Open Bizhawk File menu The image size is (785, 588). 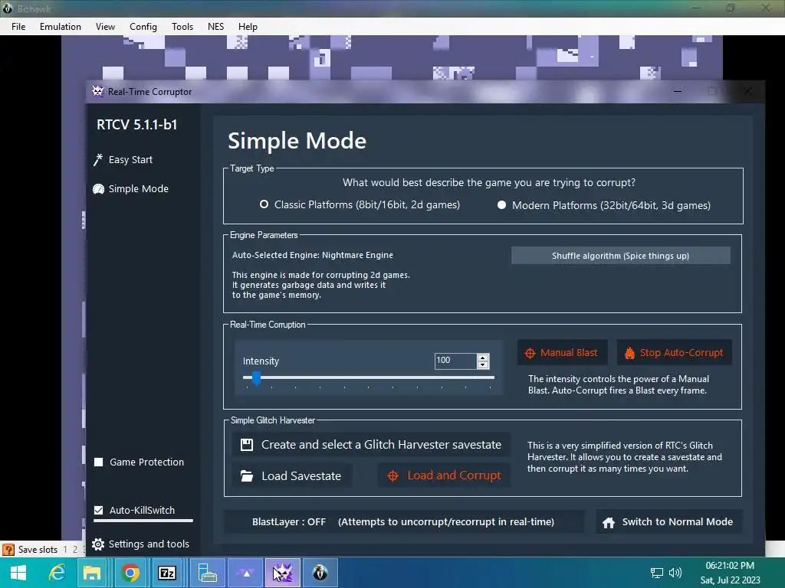[18, 27]
